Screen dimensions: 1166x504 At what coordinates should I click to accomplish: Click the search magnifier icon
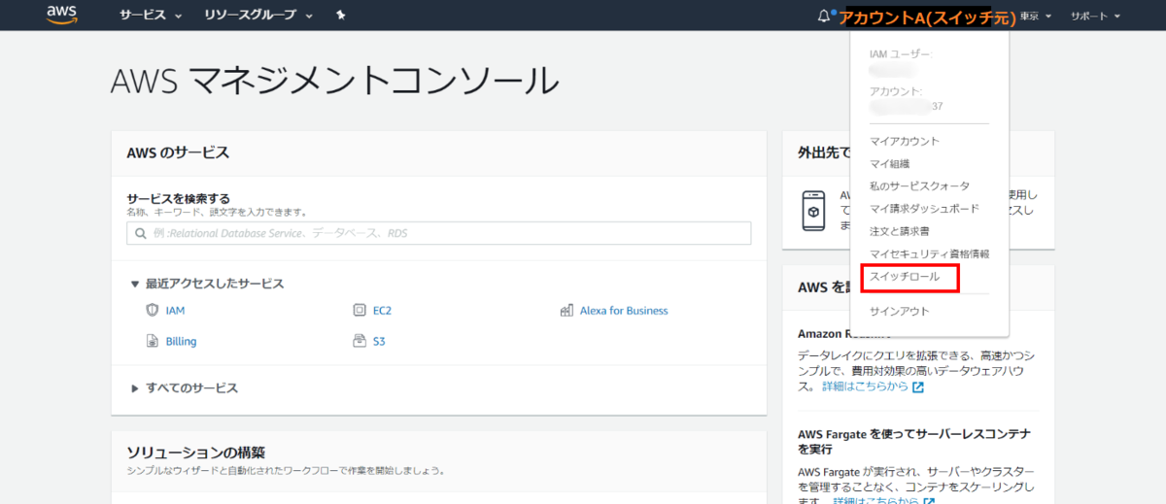click(140, 233)
